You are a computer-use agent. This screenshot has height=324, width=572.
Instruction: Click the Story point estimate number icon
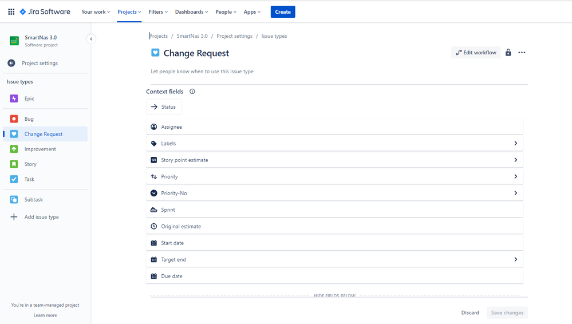click(154, 160)
